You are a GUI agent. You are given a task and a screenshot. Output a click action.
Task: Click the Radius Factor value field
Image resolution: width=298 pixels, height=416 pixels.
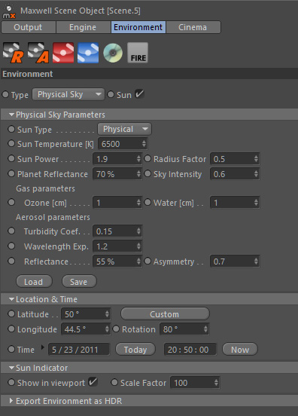pos(235,159)
